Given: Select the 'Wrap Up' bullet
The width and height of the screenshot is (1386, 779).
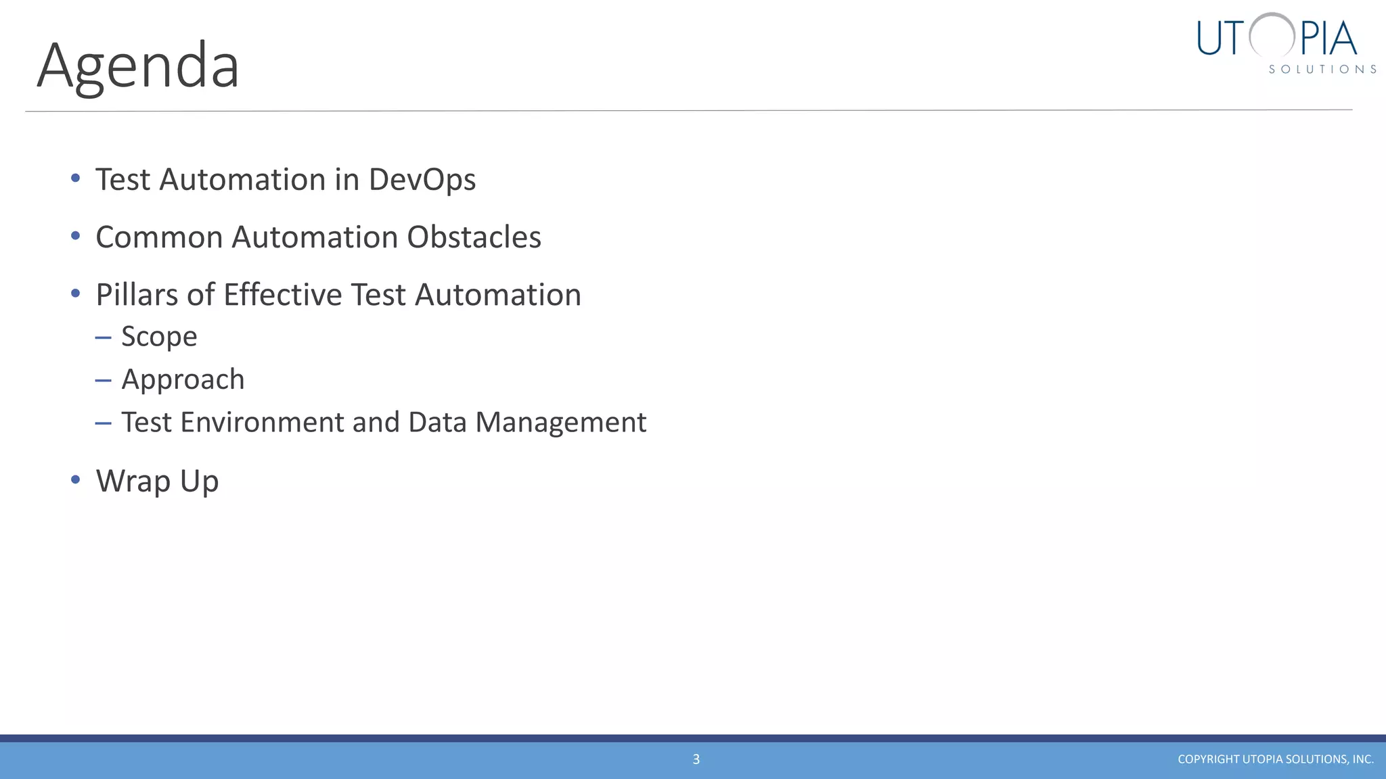Looking at the screenshot, I should click(x=157, y=481).
